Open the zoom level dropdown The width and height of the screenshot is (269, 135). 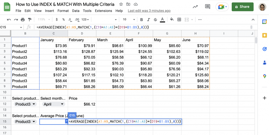44,20
